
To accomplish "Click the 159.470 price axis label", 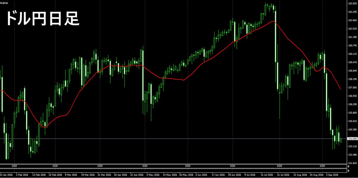I will click(352, 62).
